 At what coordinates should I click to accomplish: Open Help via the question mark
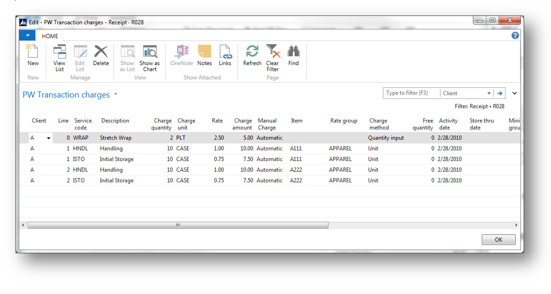515,35
